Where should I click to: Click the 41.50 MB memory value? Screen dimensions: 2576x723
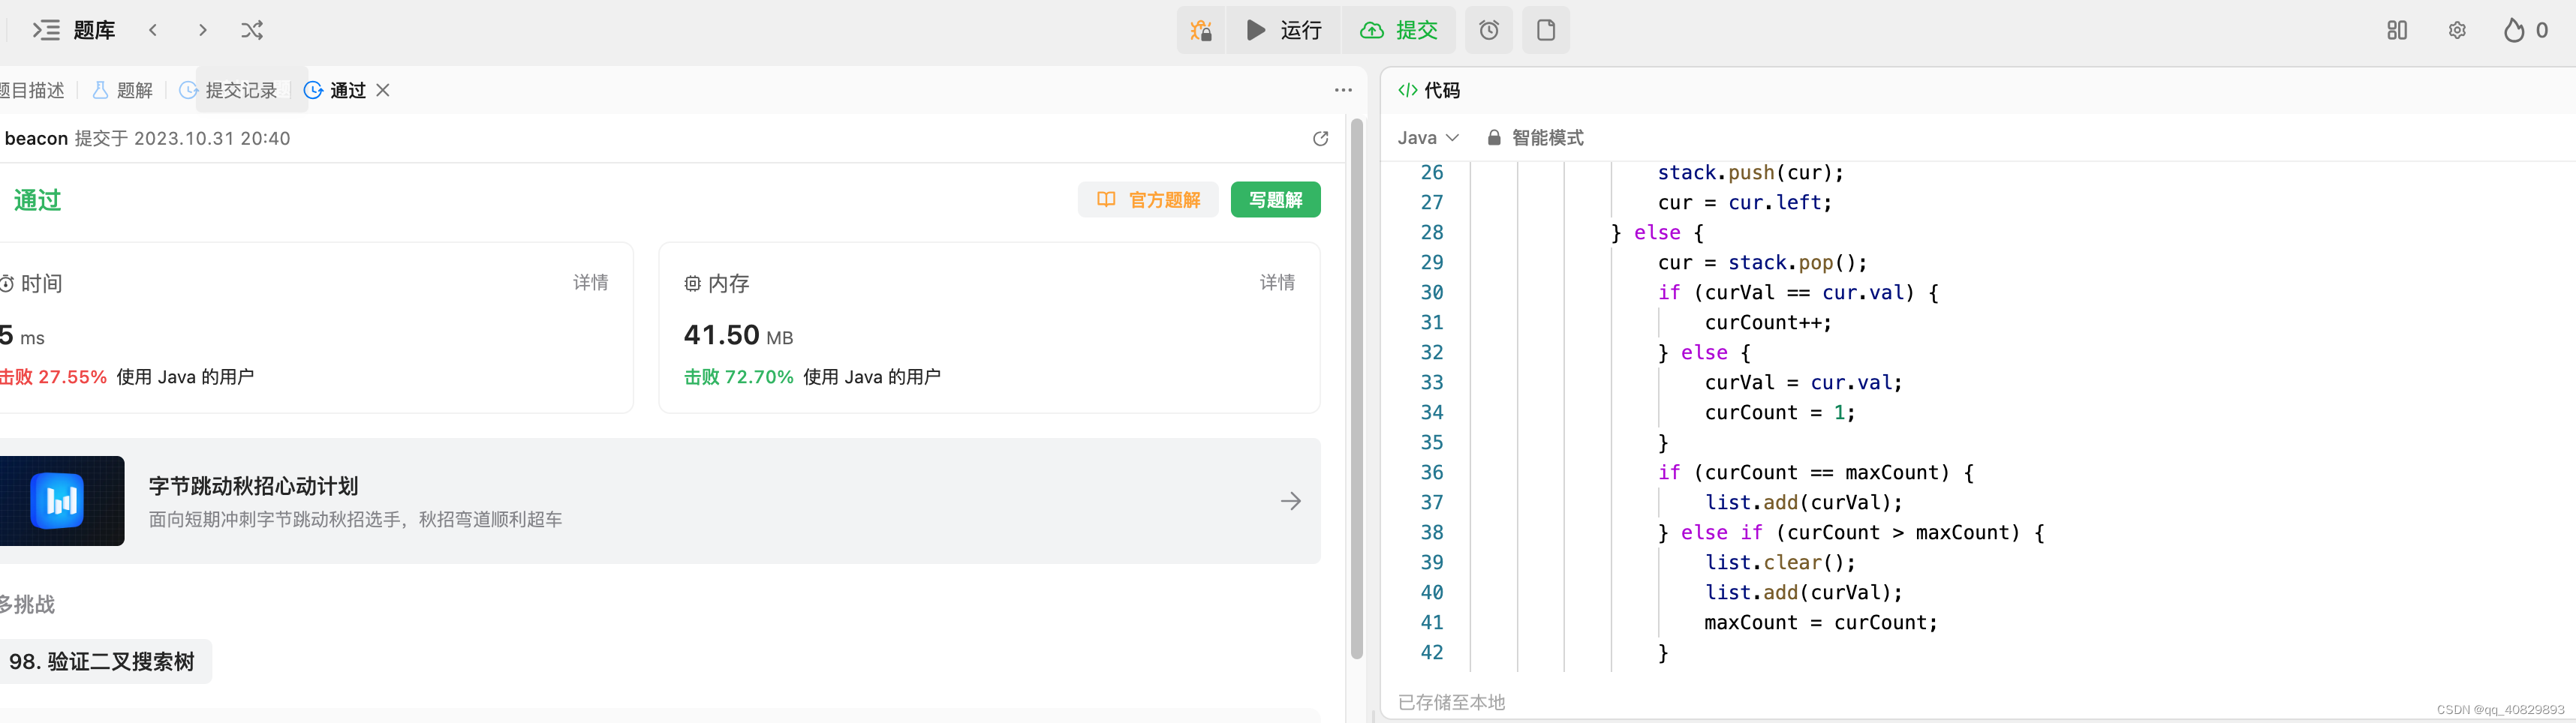pyautogui.click(x=738, y=334)
